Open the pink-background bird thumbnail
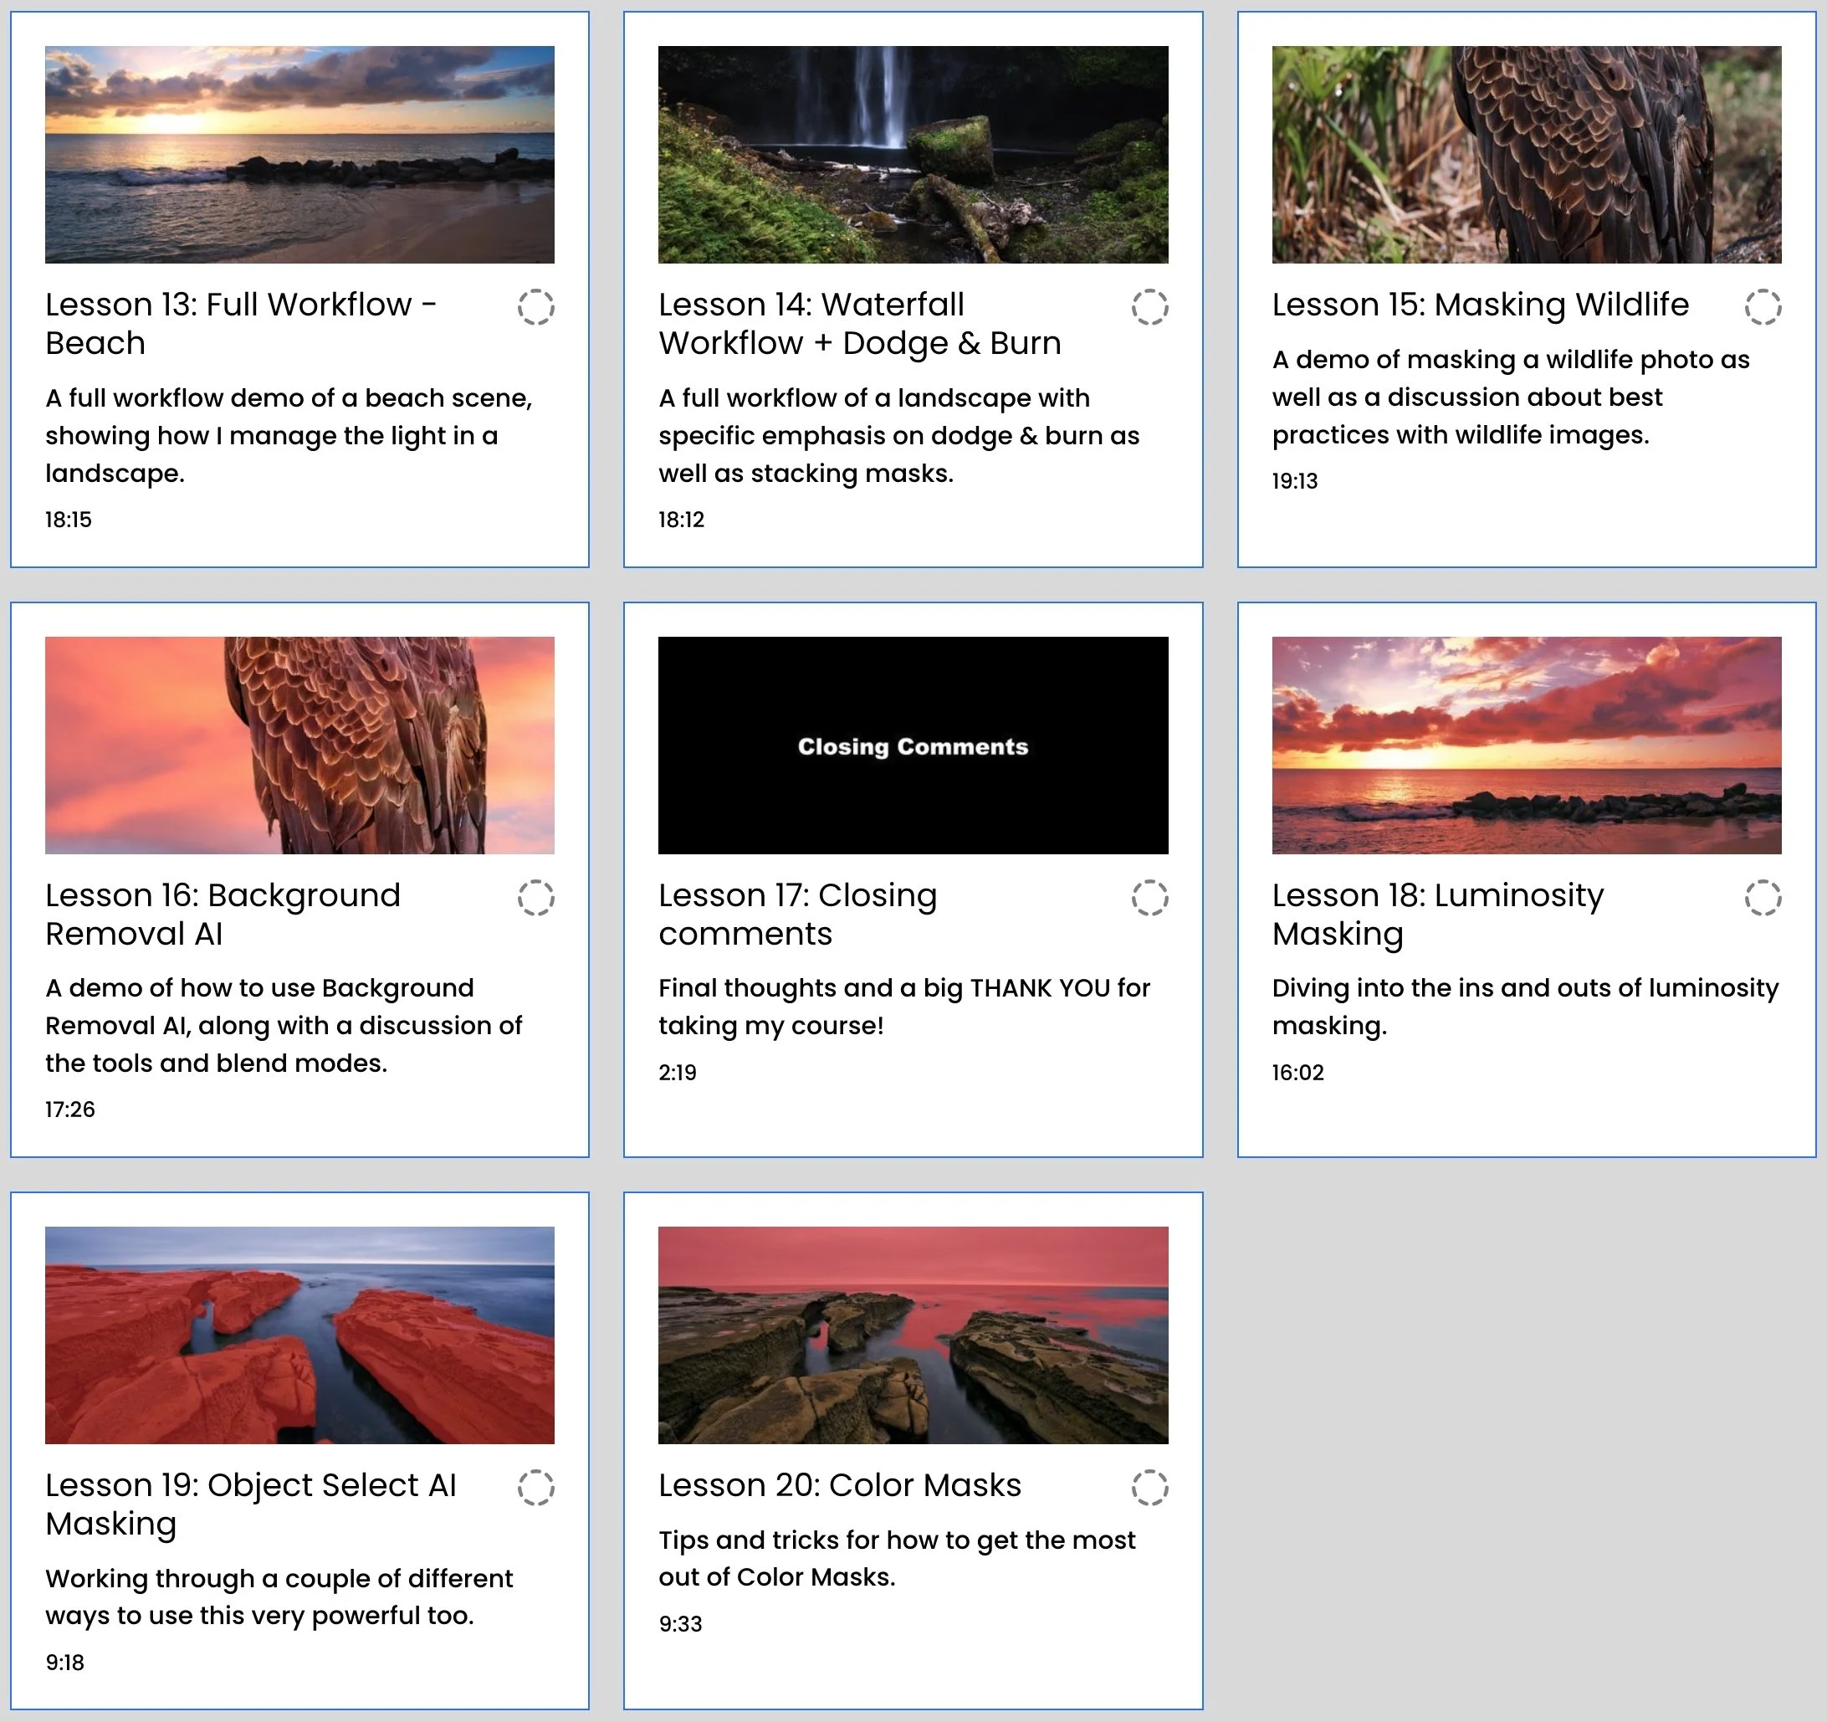1827x1722 pixels. coord(299,745)
